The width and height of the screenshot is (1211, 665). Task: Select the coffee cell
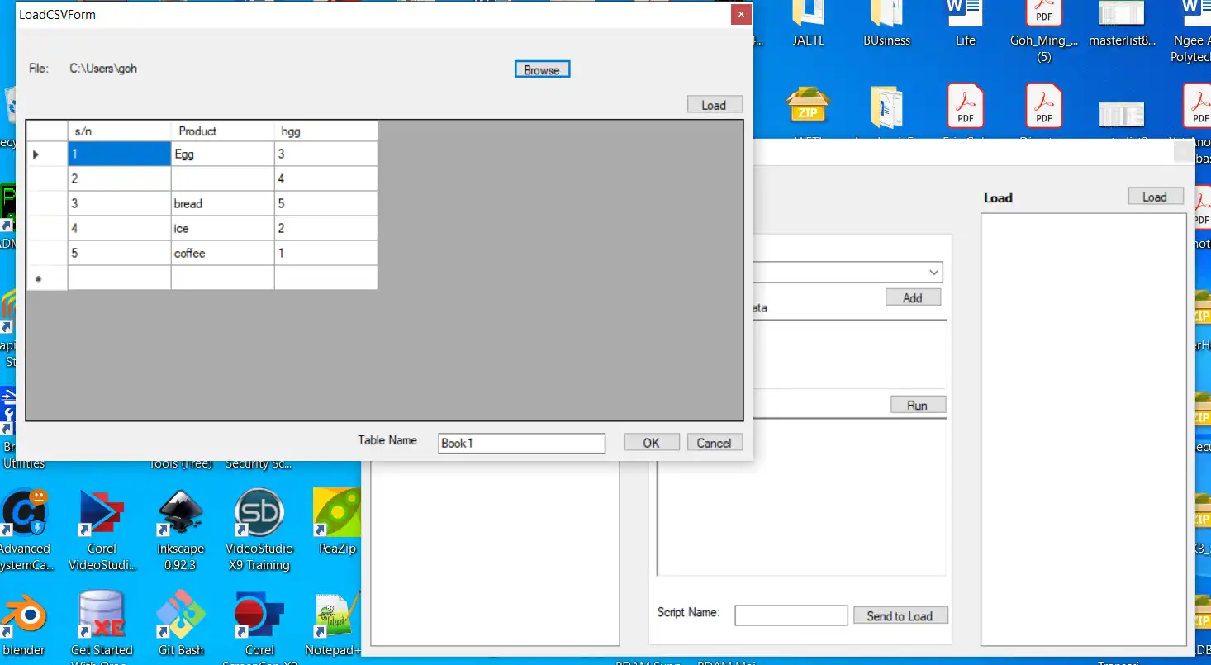tap(222, 253)
